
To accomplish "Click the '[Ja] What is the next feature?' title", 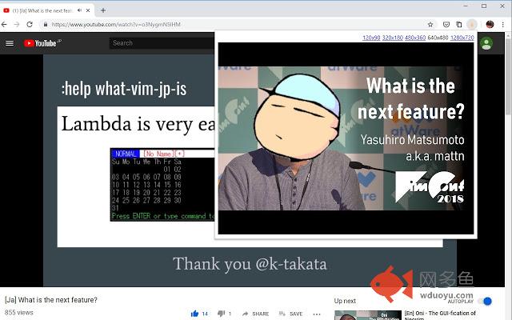I will 51,300.
